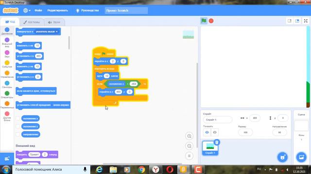Select the Другие блоки category
Image resolution: width=311 pixels, height=174 pixels.
pyautogui.click(x=7, y=116)
